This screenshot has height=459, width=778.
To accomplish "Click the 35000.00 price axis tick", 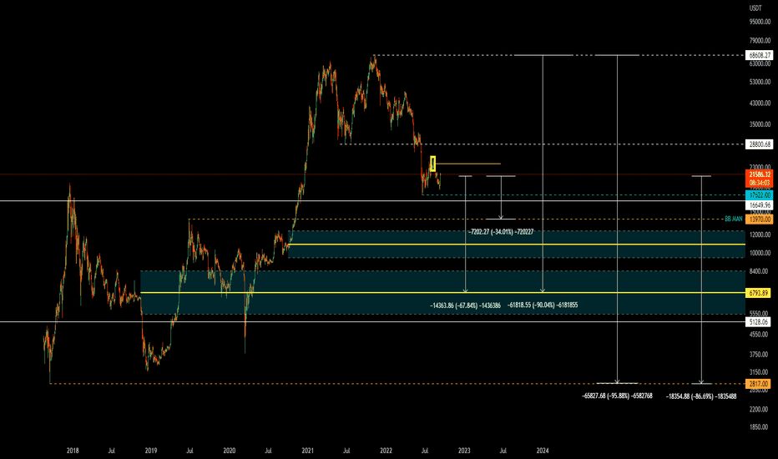I will coord(760,124).
